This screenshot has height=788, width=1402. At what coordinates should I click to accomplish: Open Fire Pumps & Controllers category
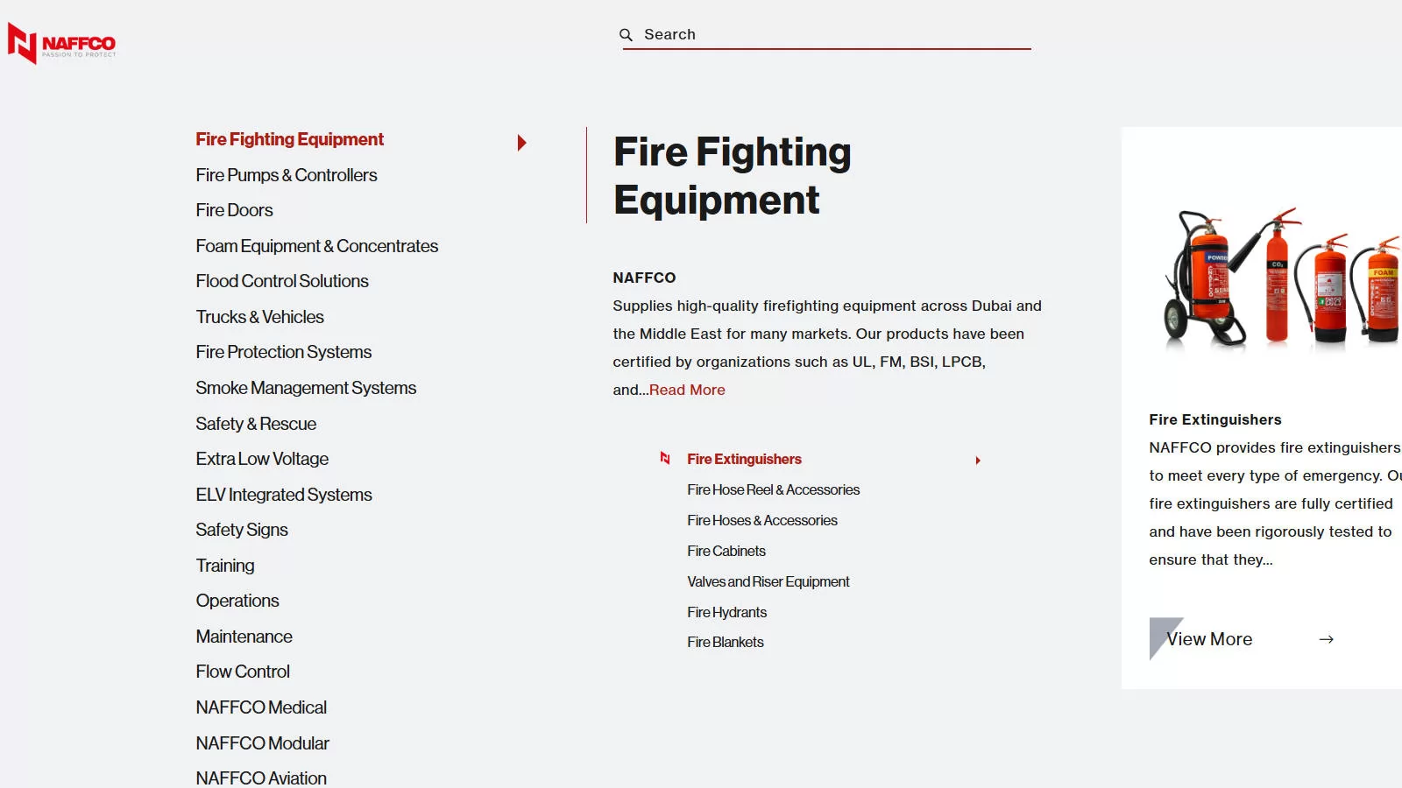[287, 175]
